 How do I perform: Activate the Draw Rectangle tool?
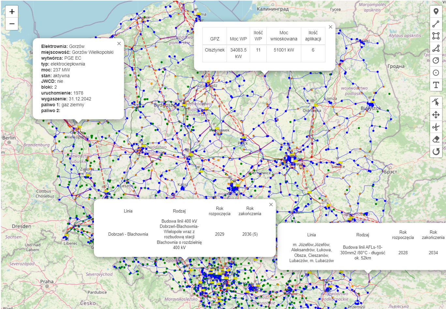point(436,36)
